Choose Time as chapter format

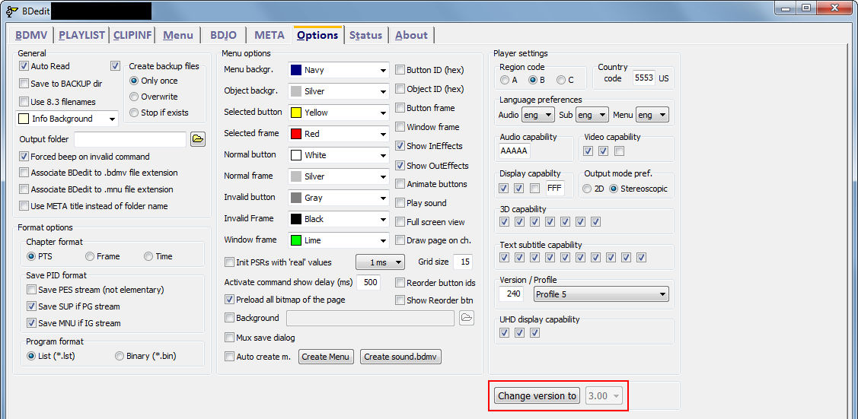pyautogui.click(x=148, y=256)
